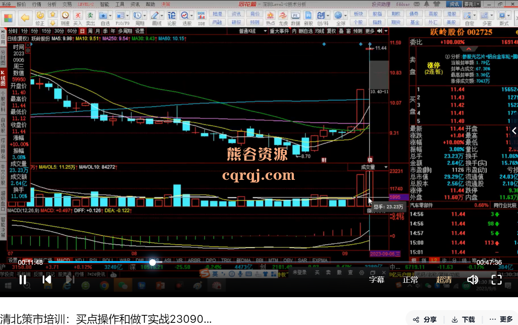Click the 选股 stock picker icon
This screenshot has width=518, height=325.
[185, 16]
